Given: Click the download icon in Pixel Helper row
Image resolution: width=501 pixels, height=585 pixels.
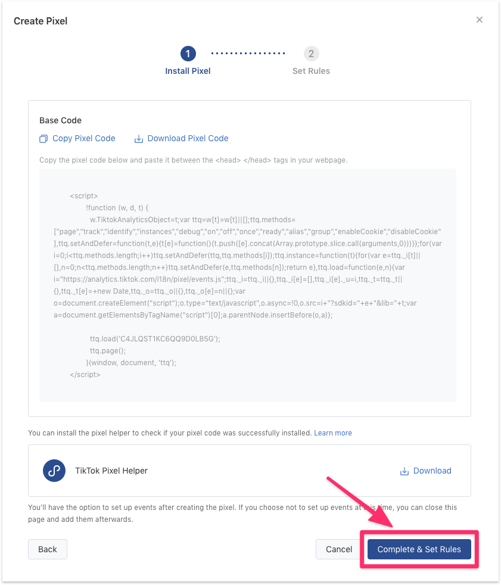Looking at the screenshot, I should pos(404,471).
